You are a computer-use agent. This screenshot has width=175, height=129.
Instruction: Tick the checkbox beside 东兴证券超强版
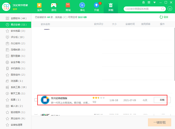coord(36,100)
